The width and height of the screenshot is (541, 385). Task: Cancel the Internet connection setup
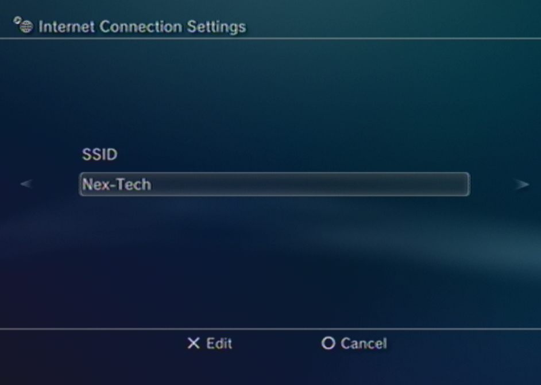(354, 343)
